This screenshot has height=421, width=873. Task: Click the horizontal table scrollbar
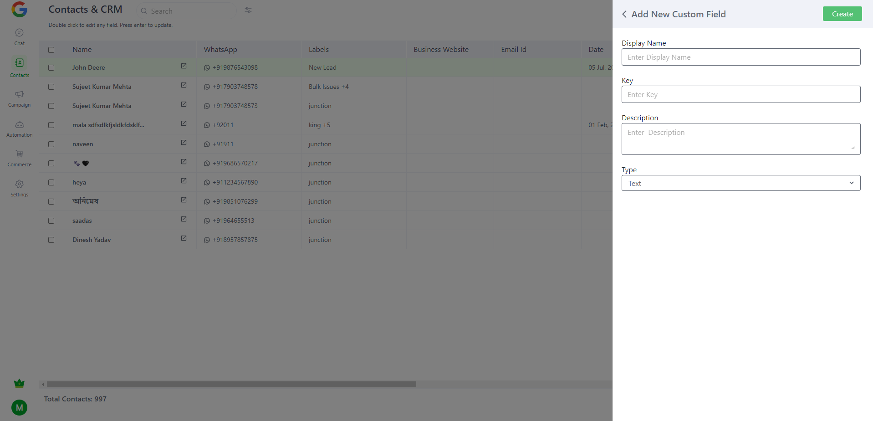click(231, 385)
